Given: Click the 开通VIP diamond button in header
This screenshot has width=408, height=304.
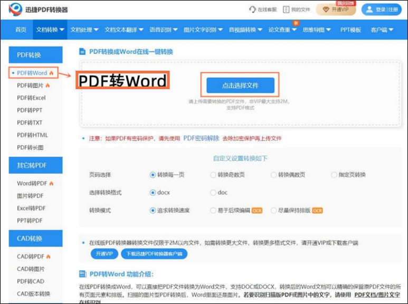Looking at the screenshot, I should click(336, 9).
